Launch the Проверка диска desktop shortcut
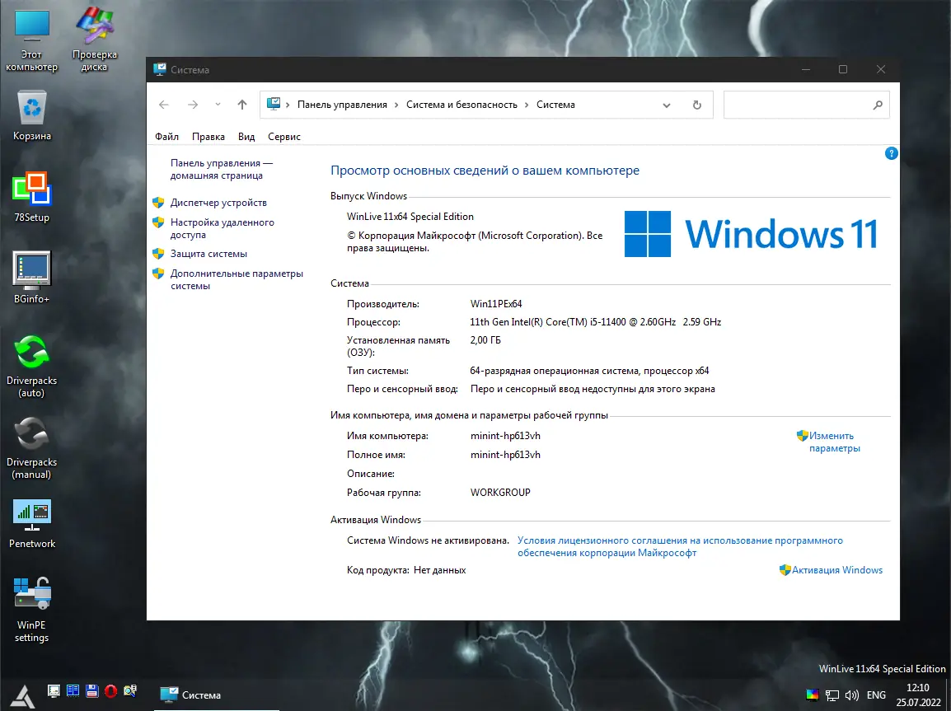The height and width of the screenshot is (711, 951). click(x=94, y=40)
